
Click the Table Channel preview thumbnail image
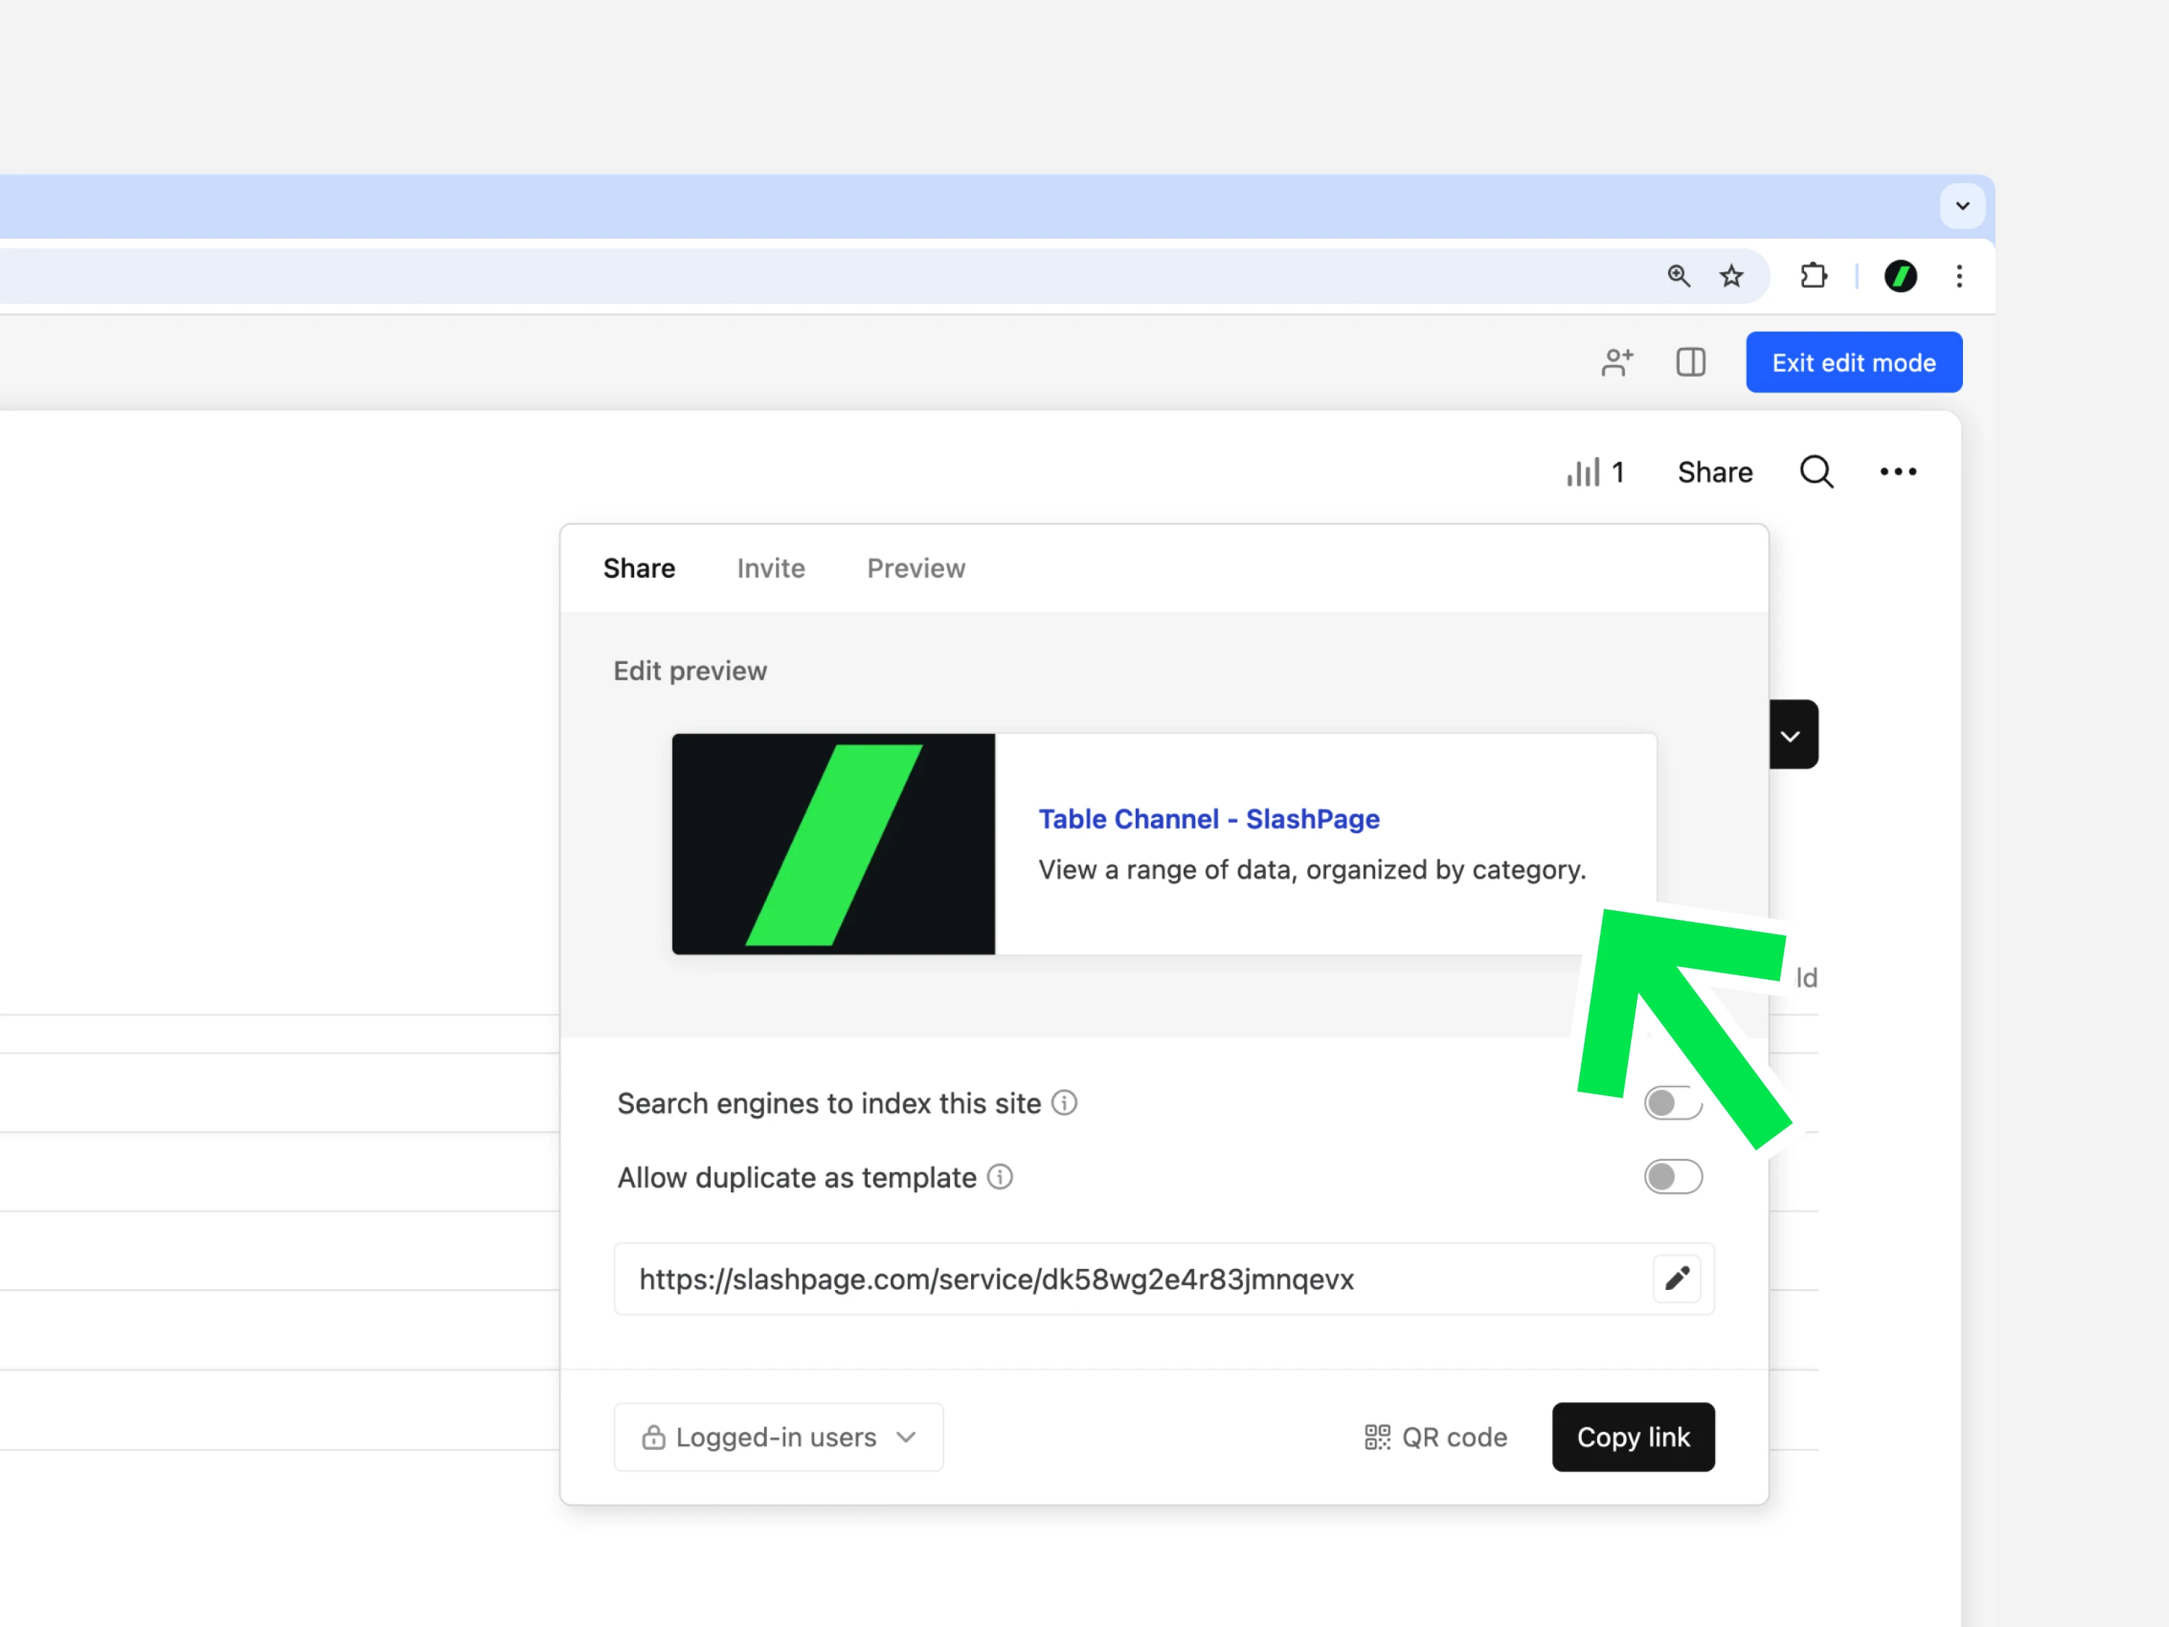click(x=834, y=843)
